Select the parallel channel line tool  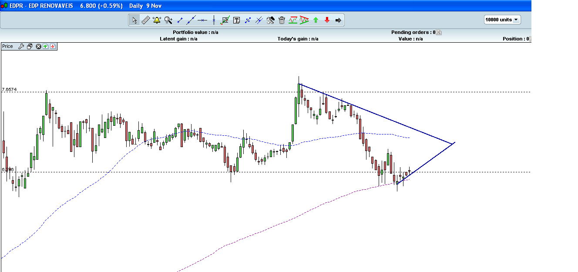pos(259,20)
